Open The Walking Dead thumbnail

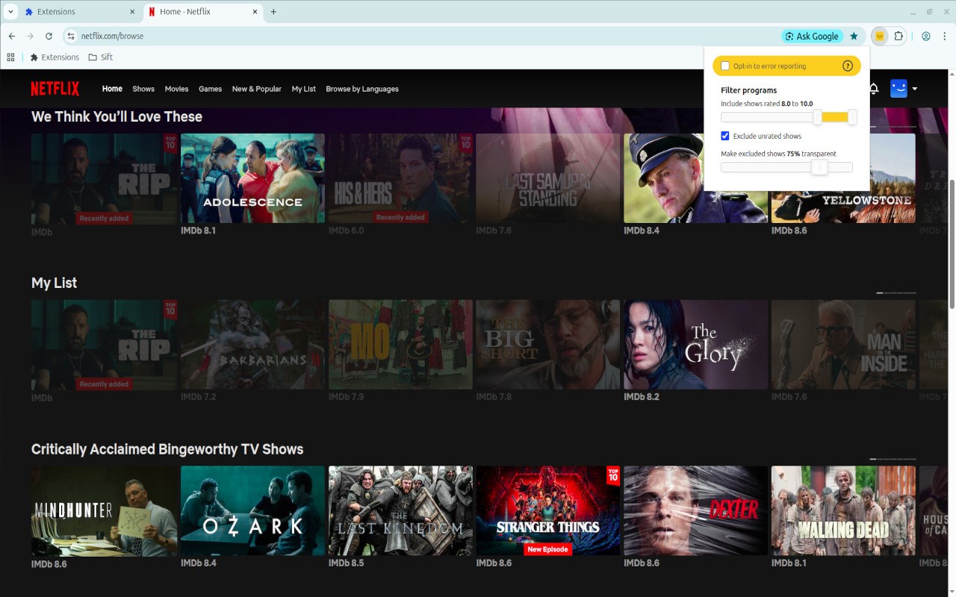[843, 511]
